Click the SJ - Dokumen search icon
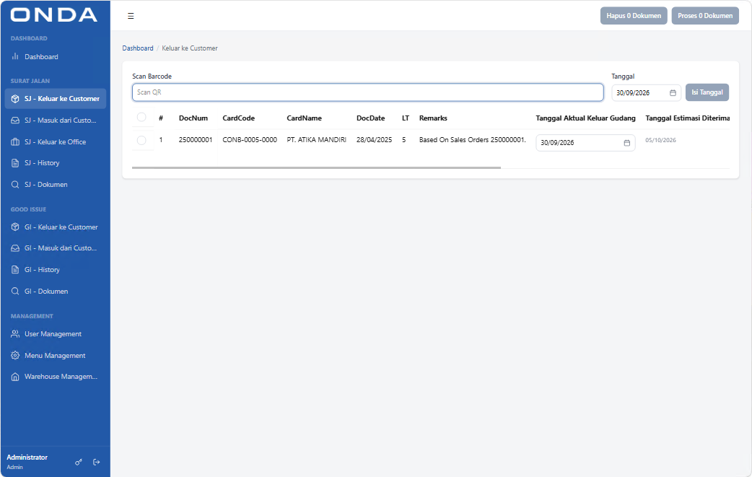Image resolution: width=752 pixels, height=477 pixels. [x=15, y=185]
